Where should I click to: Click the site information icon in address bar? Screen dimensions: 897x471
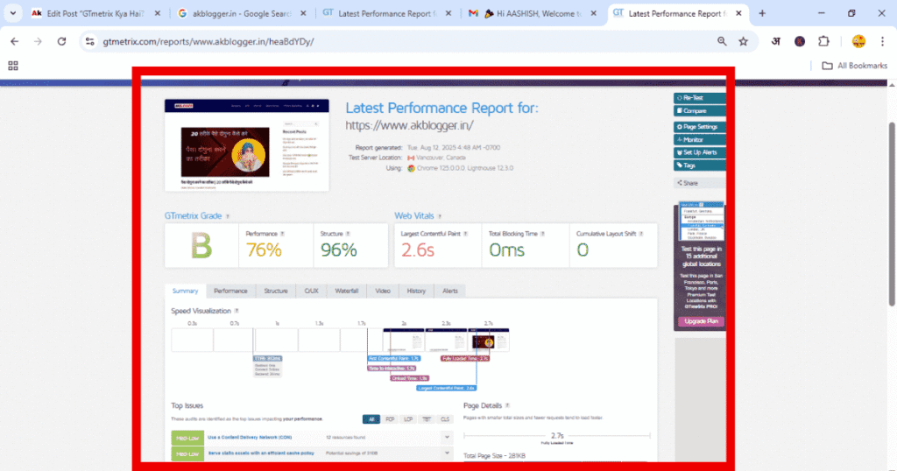(90, 41)
